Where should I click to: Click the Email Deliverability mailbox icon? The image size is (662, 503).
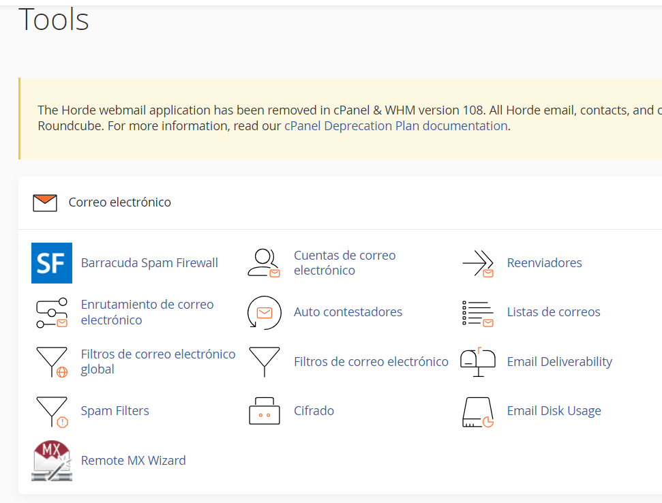[x=478, y=362]
